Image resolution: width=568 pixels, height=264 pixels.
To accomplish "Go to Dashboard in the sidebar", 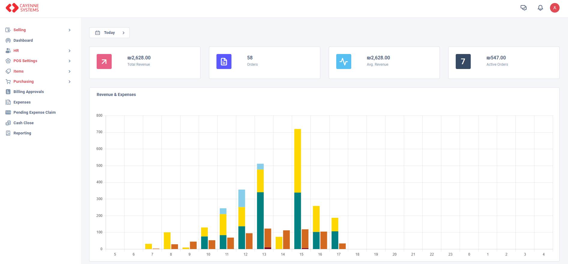I will click(x=23, y=40).
